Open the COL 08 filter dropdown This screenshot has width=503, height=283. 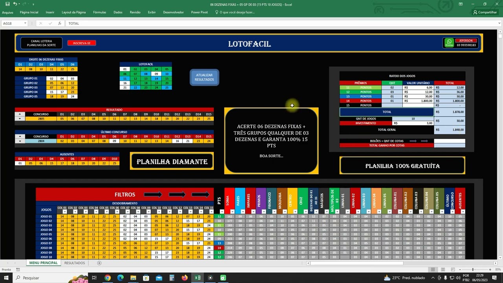point(138,212)
